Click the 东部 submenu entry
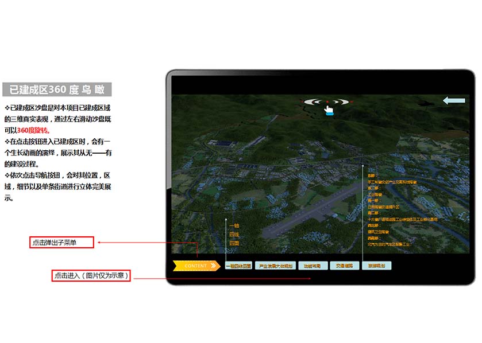This screenshot has height=343, width=482. [x=372, y=175]
